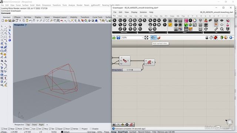Click the black Default layer color swatch
The image size is (237, 133).
(62, 132)
